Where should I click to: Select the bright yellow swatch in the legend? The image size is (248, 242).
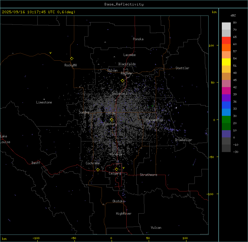(226, 62)
